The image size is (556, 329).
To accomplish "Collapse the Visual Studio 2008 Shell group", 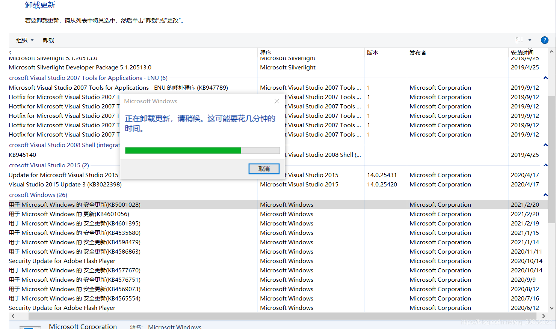I will (x=545, y=145).
